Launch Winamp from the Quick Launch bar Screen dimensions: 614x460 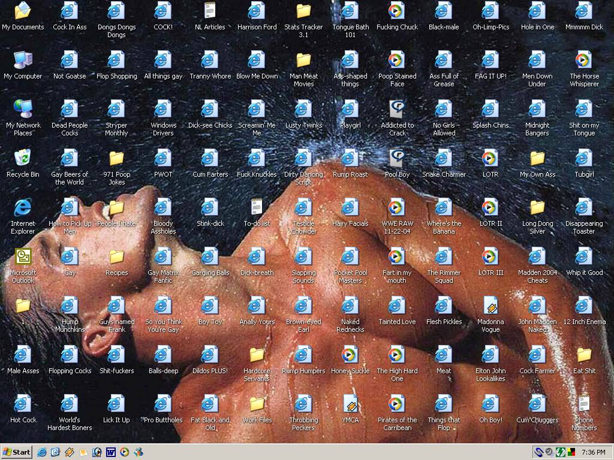point(70,453)
